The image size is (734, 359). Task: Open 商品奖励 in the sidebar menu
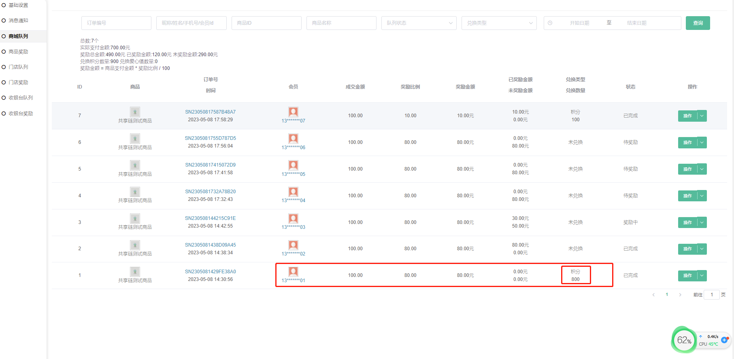click(19, 52)
